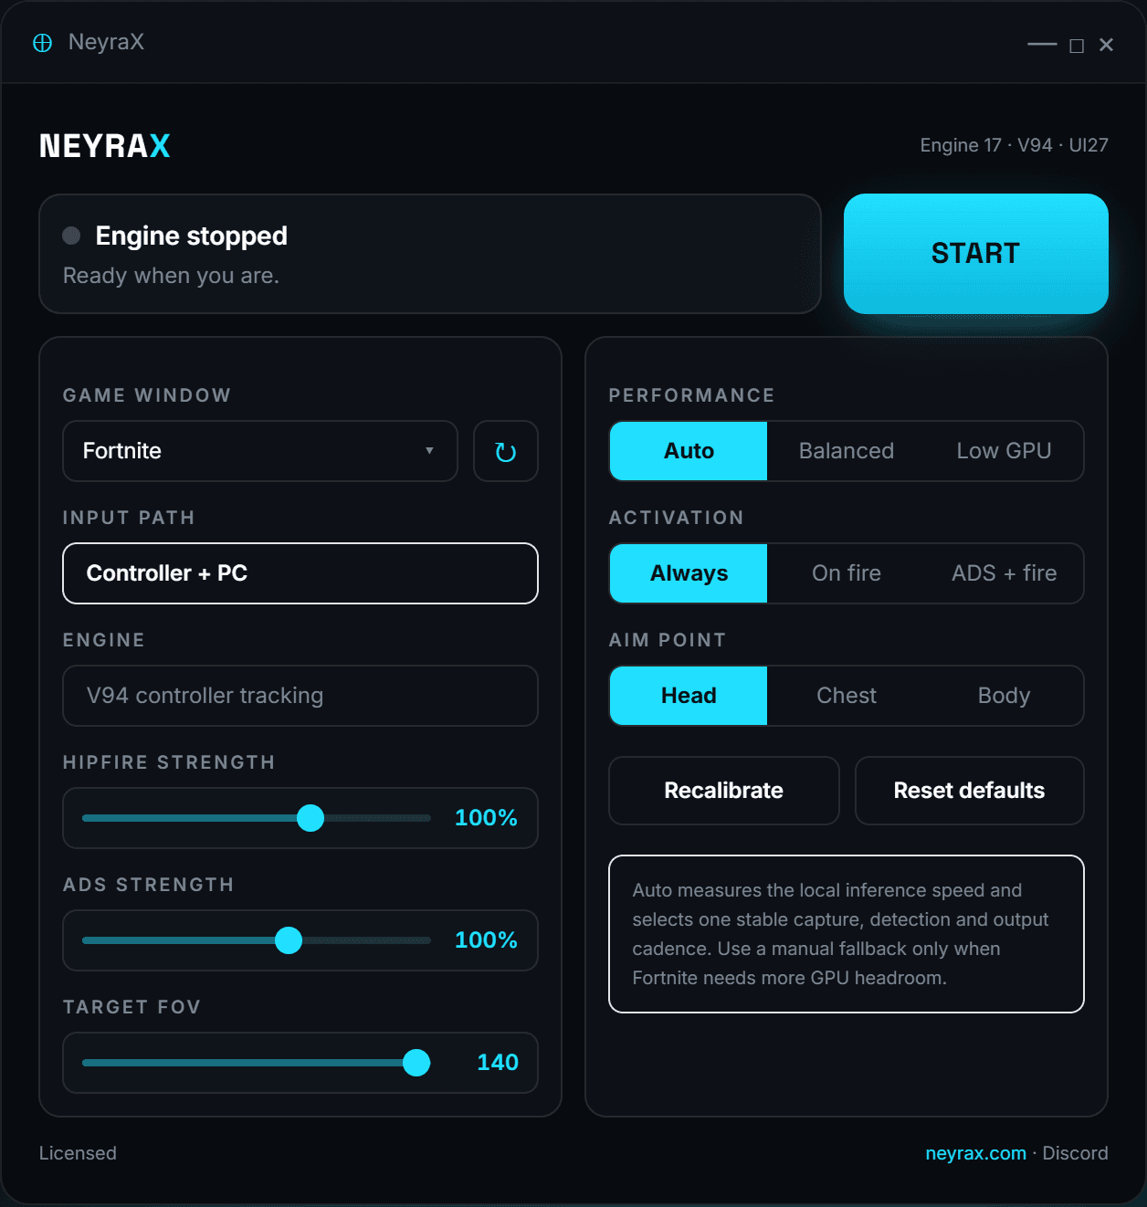Click the PERFORMANCE section label
This screenshot has height=1207, width=1147.
(x=692, y=395)
